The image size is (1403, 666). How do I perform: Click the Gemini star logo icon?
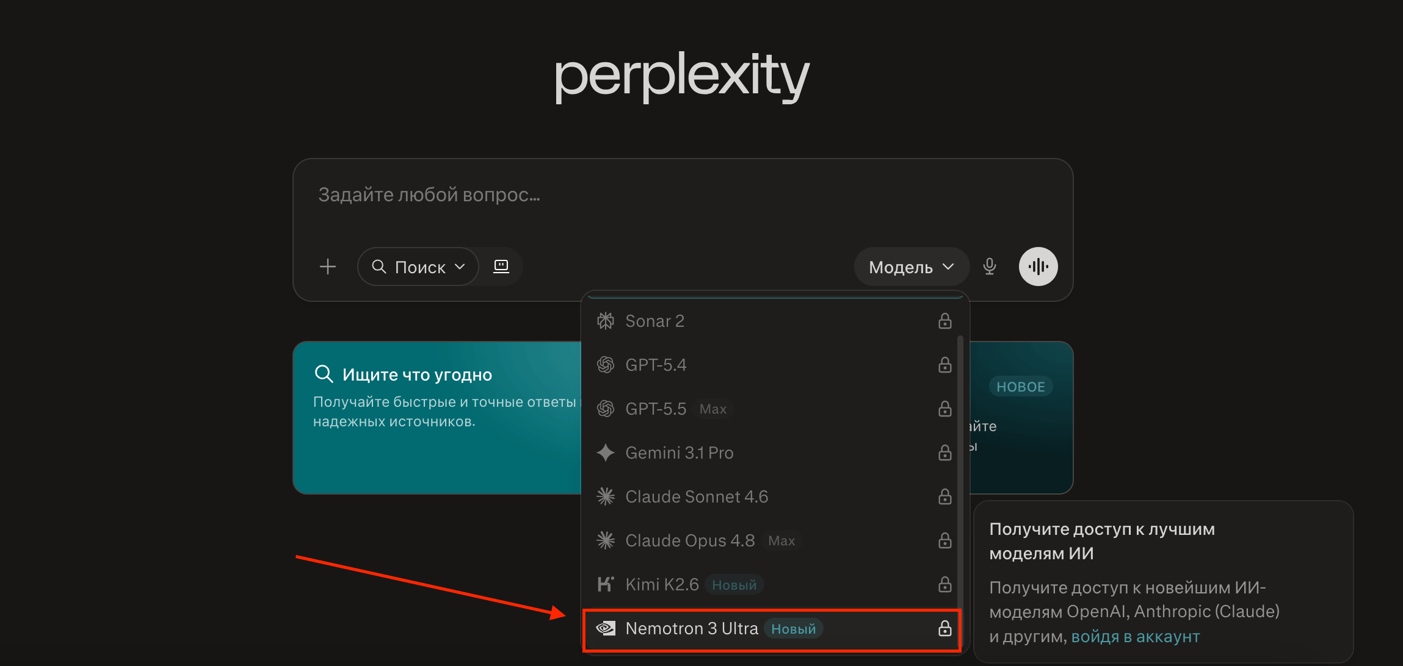[x=606, y=453]
